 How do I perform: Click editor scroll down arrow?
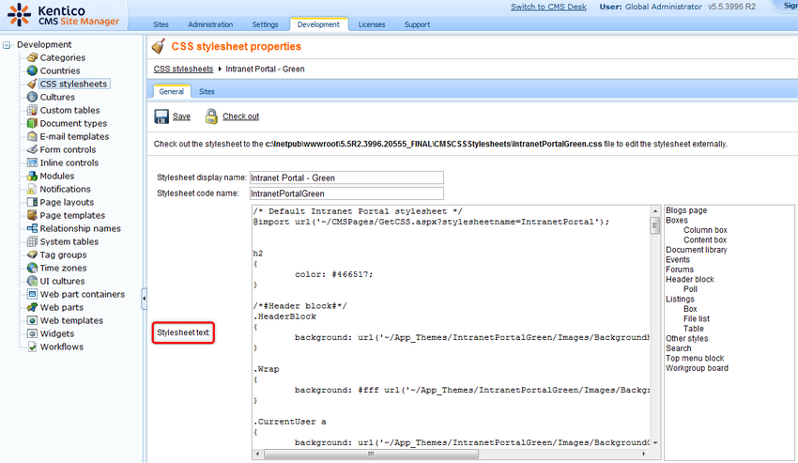tap(655, 443)
